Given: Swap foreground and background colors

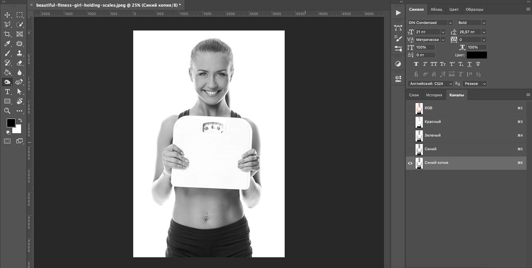Looking at the screenshot, I should (x=20, y=120).
